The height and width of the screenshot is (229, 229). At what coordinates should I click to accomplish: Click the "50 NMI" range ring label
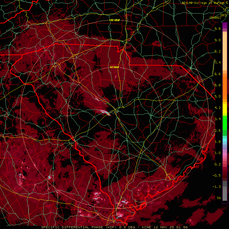click(114, 67)
